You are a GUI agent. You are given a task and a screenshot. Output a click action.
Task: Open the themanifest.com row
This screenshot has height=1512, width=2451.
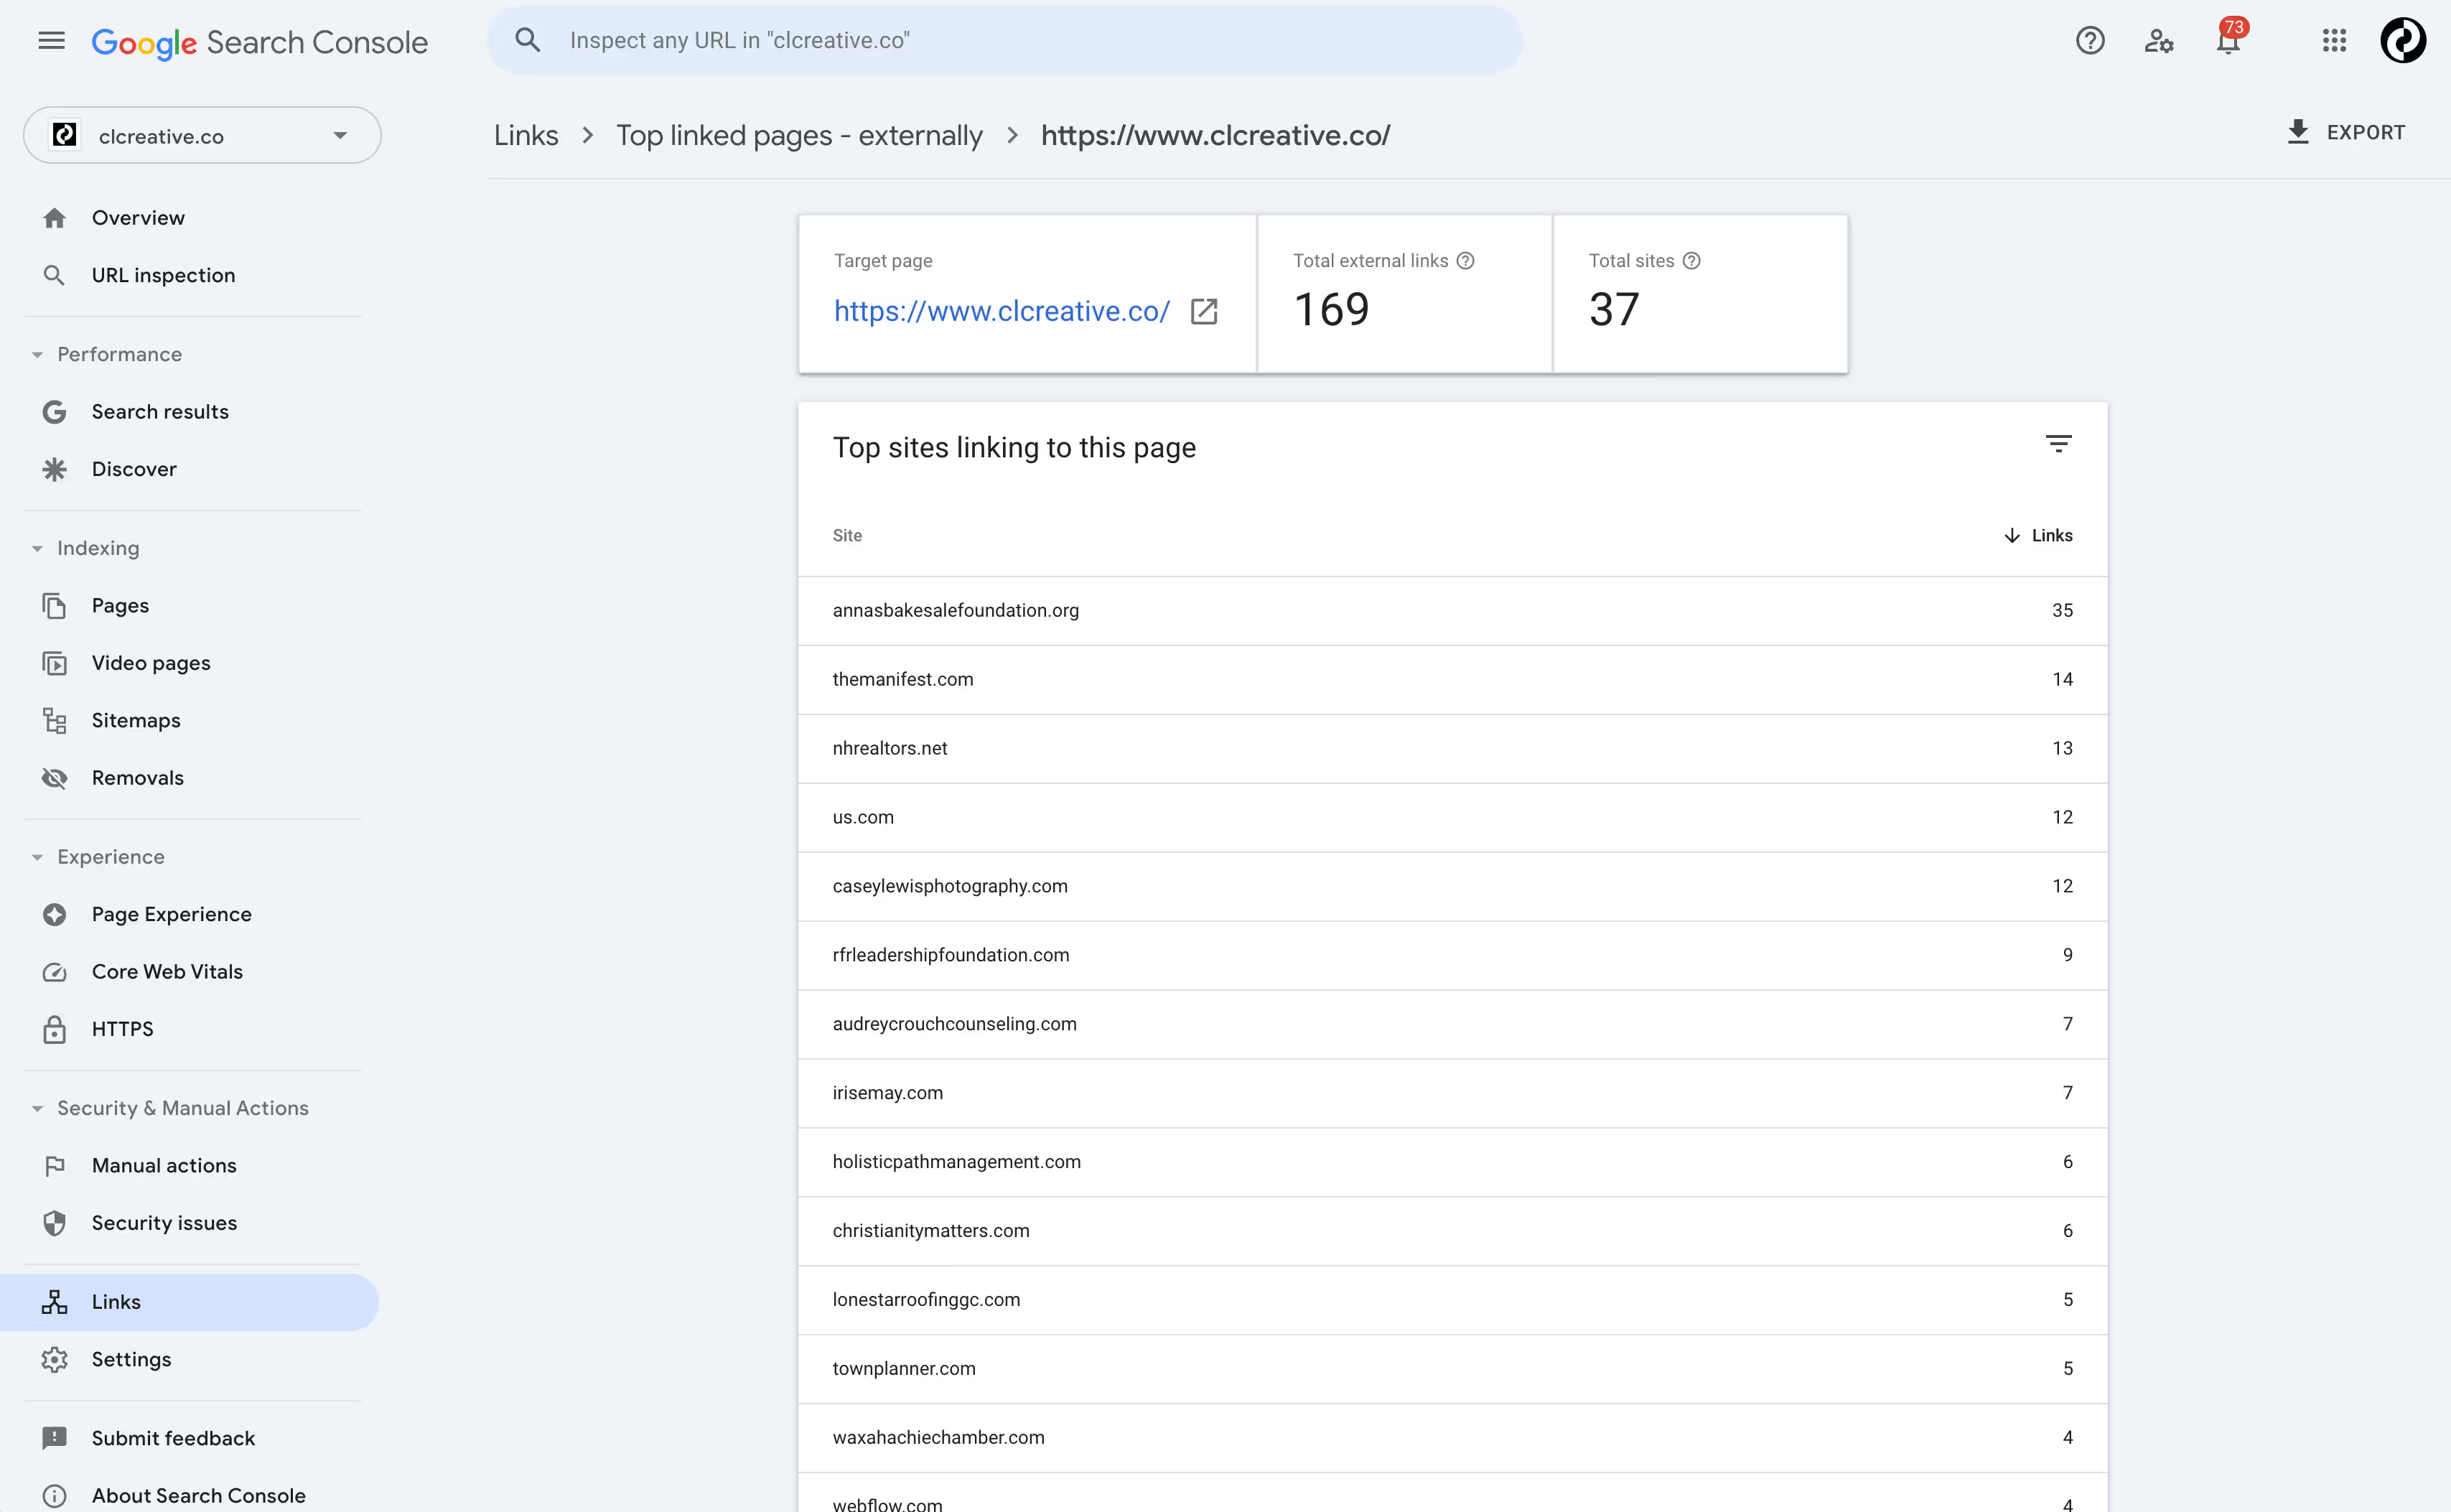tap(1452, 679)
